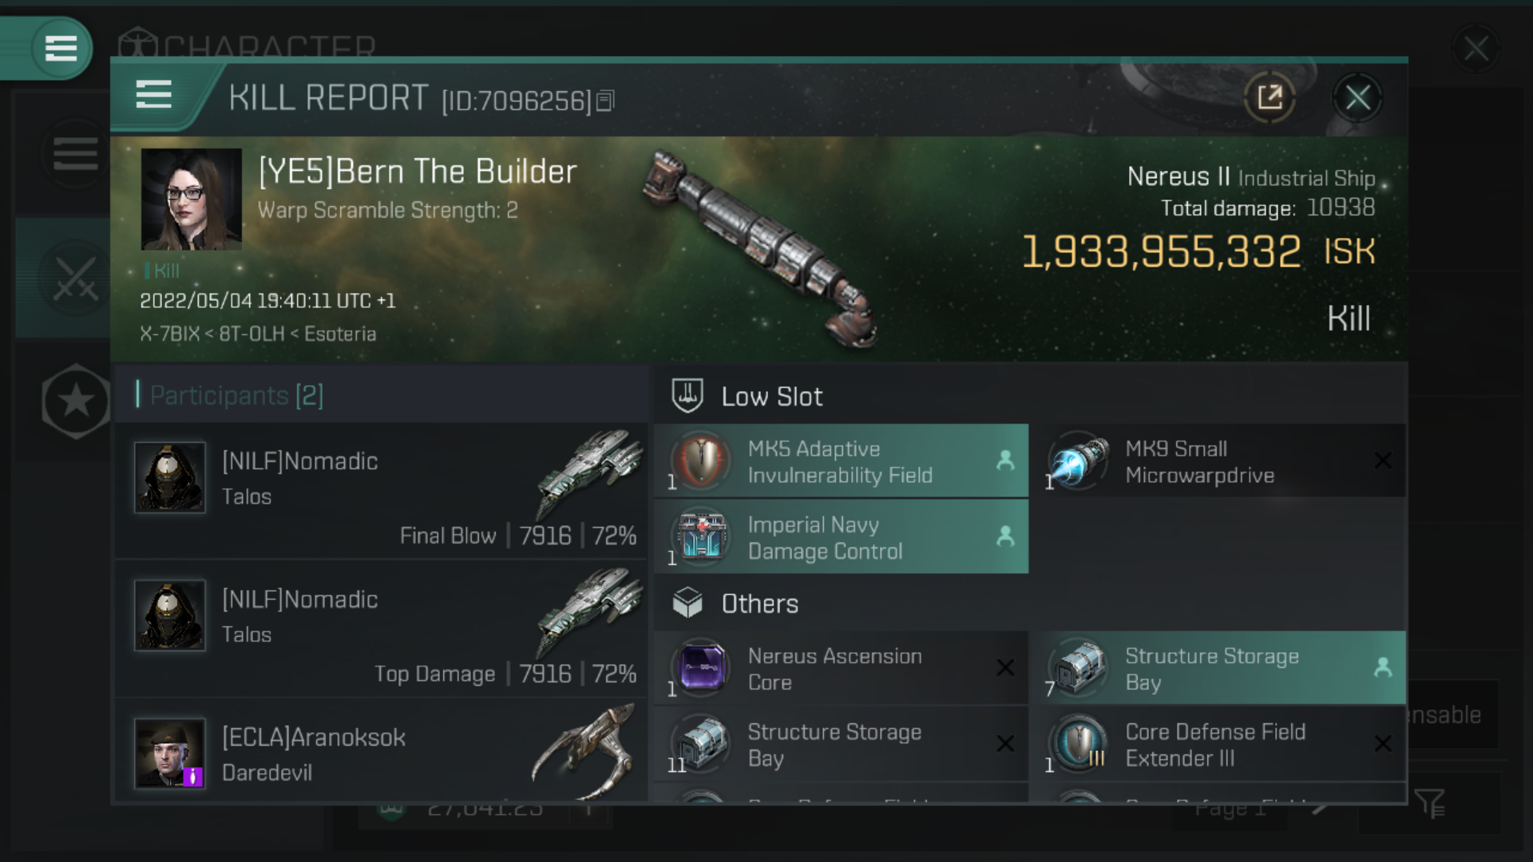1533x862 pixels.
Task: Select the MK5 Adaptive Invulnerability Field icon
Action: (x=700, y=461)
